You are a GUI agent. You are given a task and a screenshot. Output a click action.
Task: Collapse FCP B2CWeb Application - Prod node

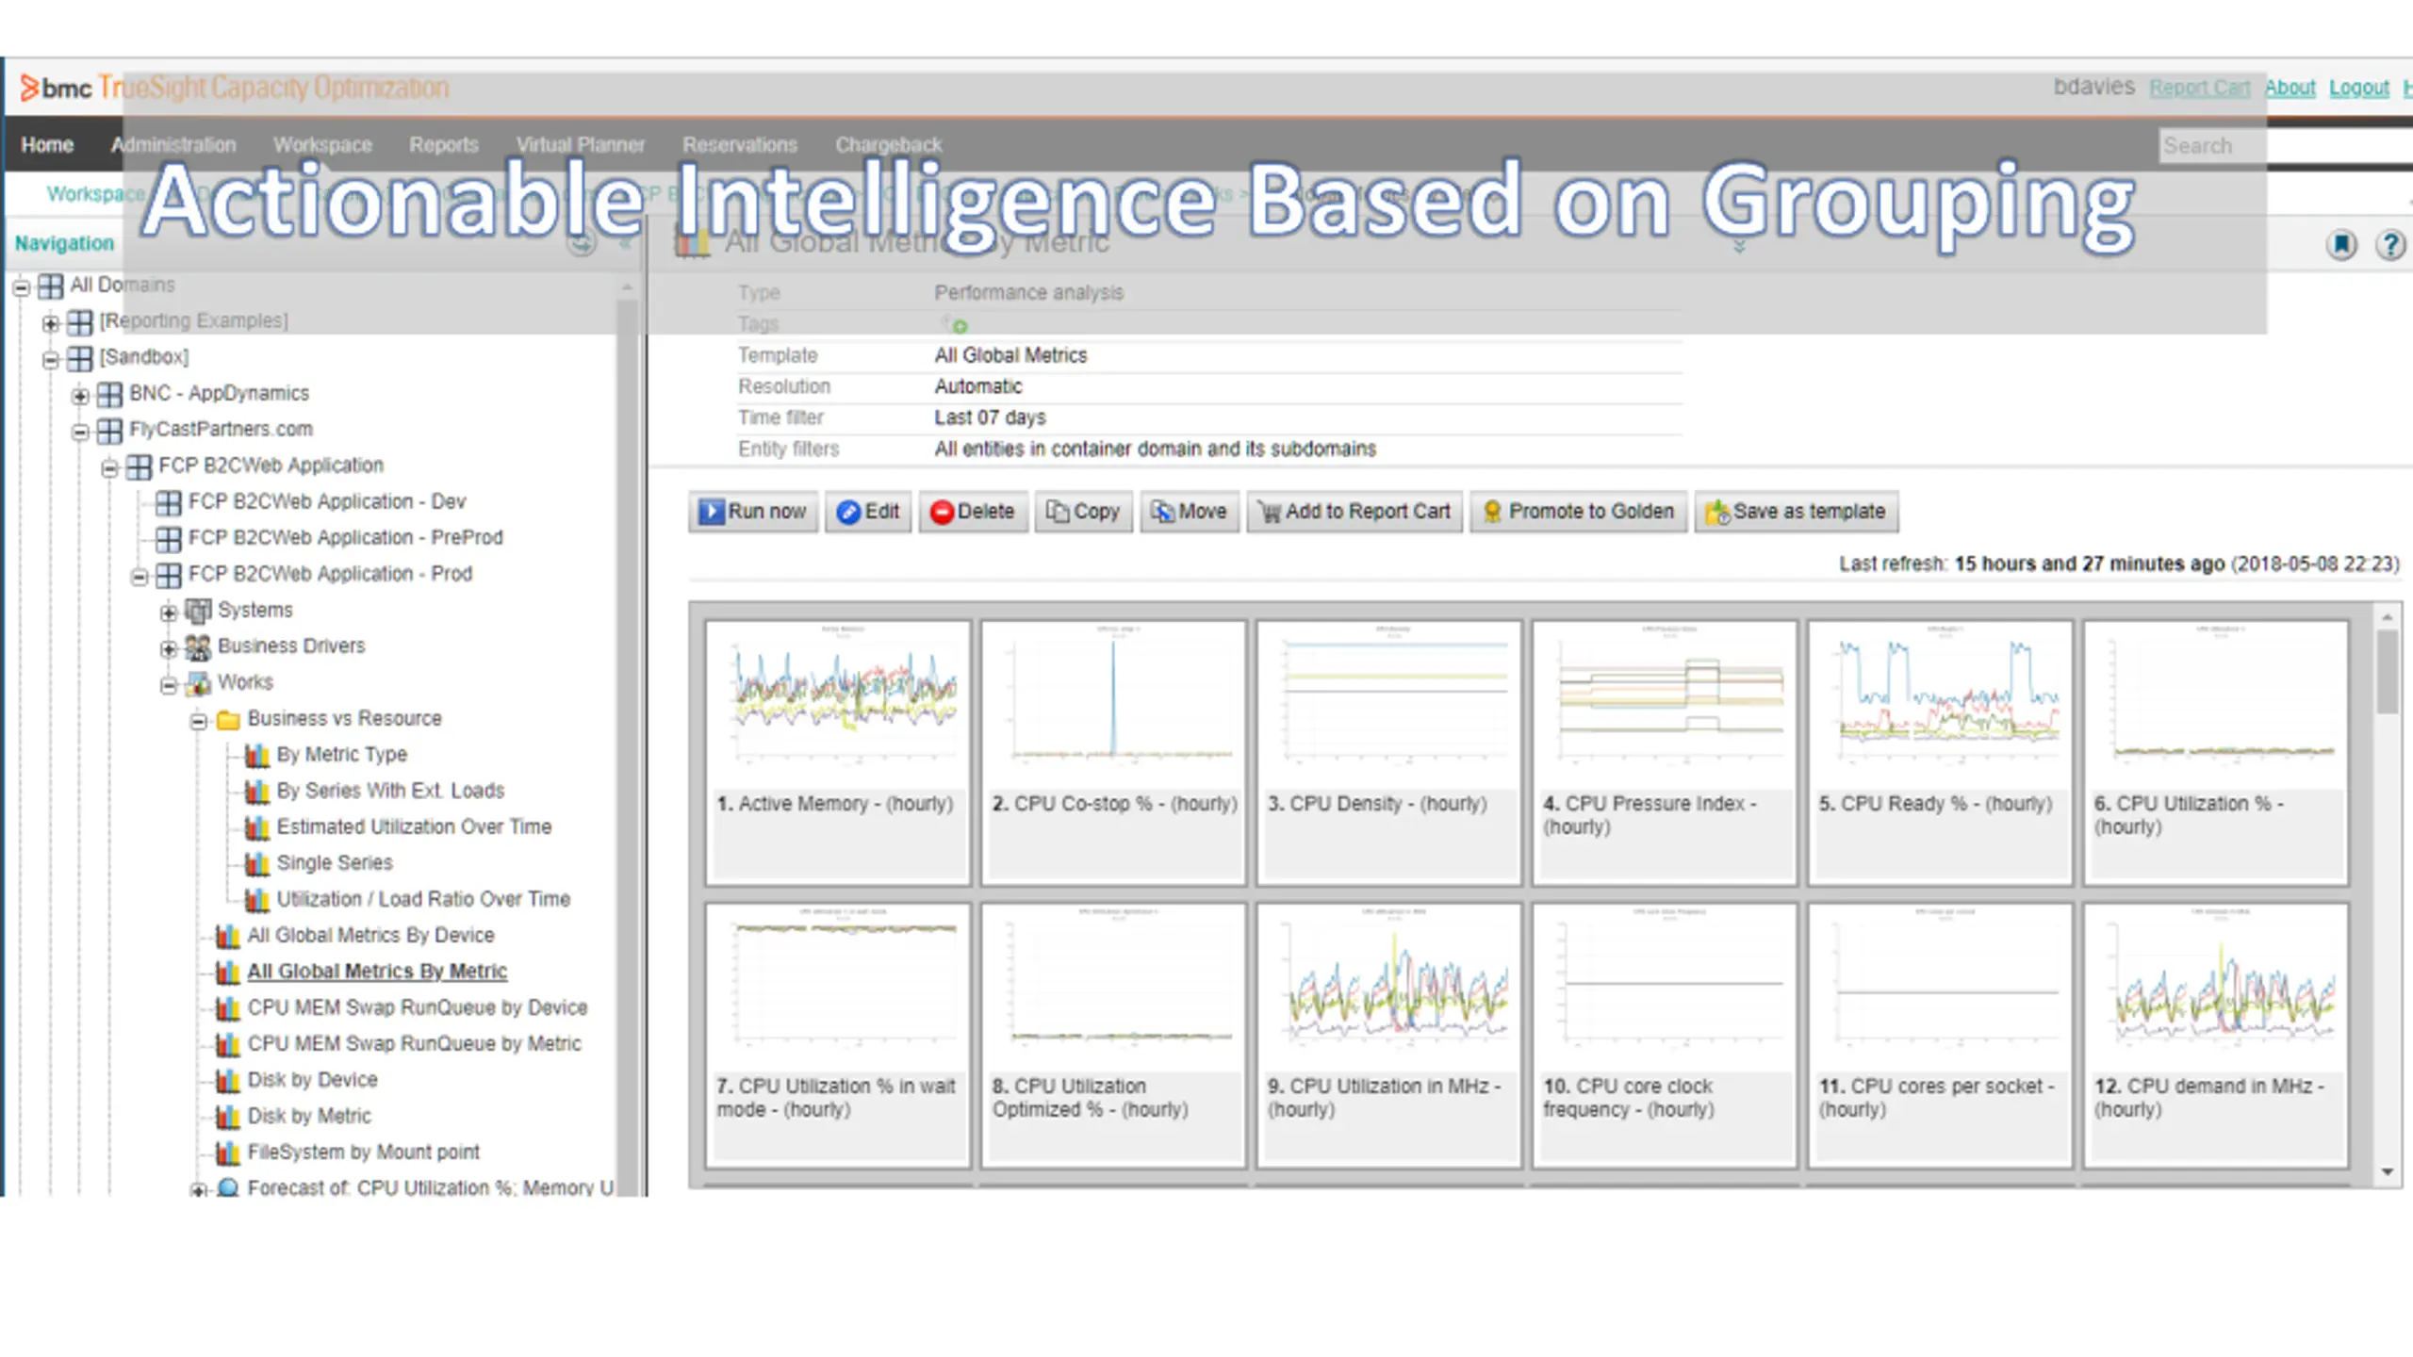click(x=140, y=577)
